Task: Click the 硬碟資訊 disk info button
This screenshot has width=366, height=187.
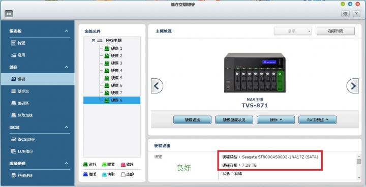Action: (192, 120)
